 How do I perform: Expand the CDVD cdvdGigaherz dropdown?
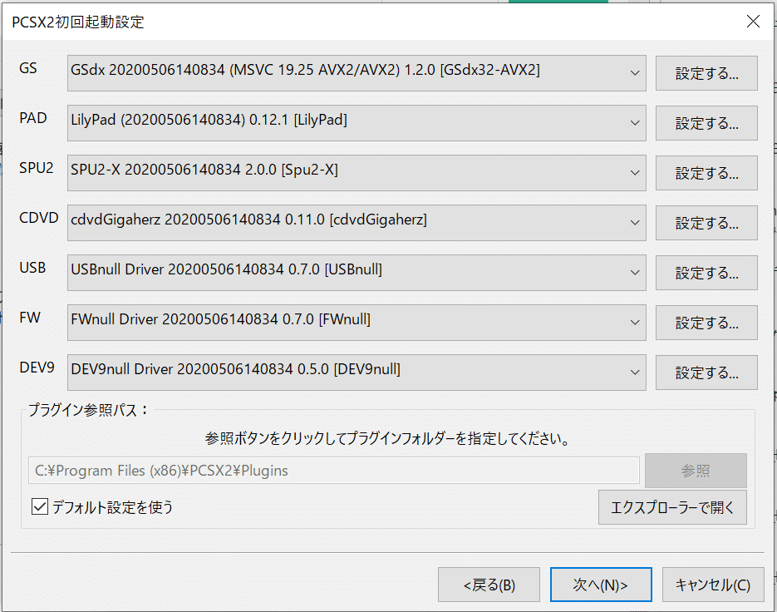tap(357, 223)
